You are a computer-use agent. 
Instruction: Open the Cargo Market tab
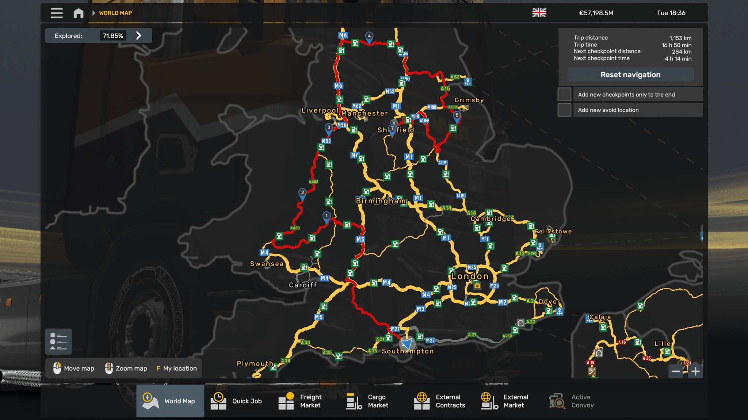[367, 401]
